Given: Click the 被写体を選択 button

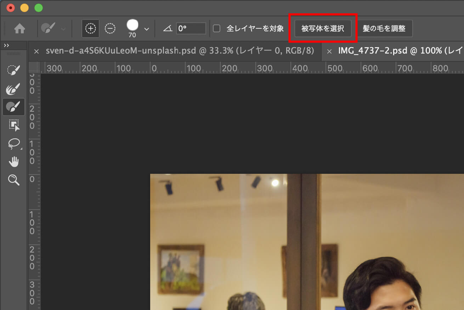Looking at the screenshot, I should pos(323,28).
